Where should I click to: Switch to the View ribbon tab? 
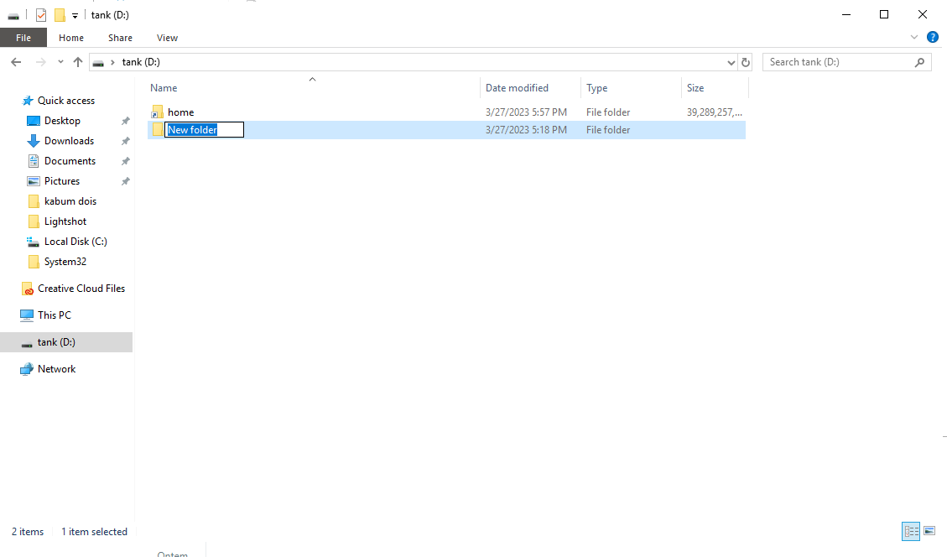click(x=167, y=37)
